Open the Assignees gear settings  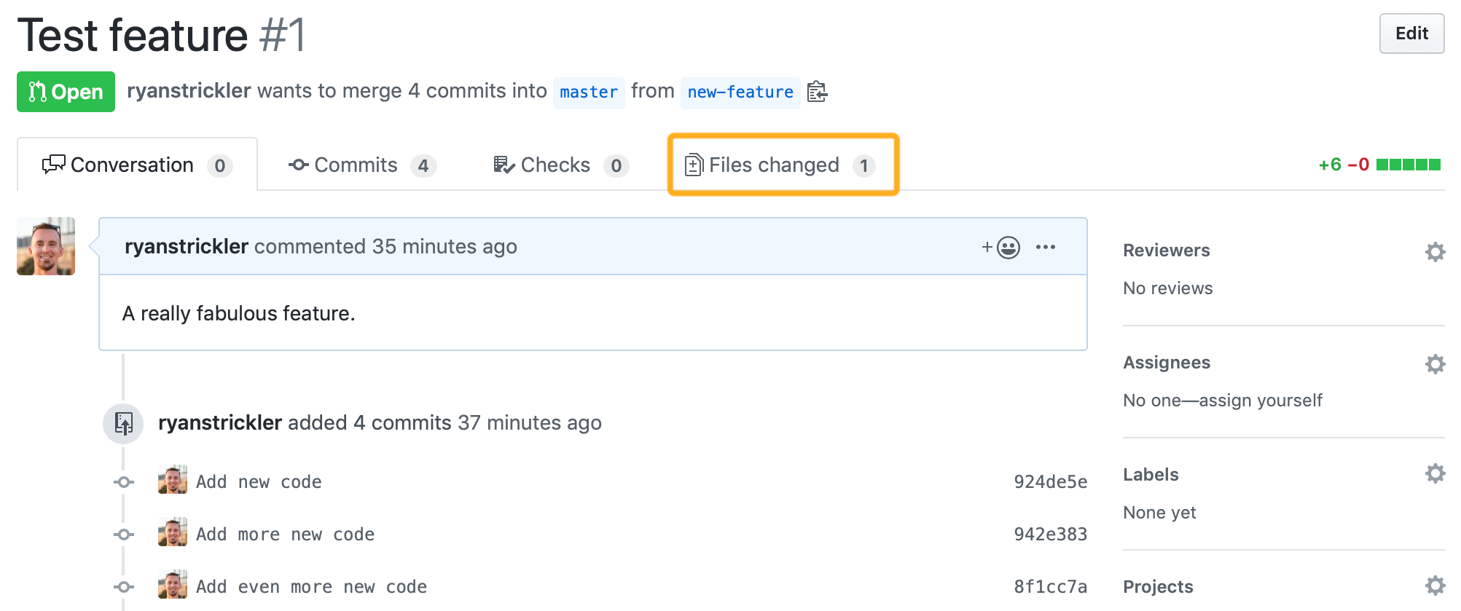pyautogui.click(x=1435, y=364)
